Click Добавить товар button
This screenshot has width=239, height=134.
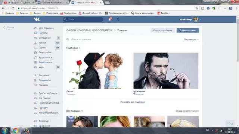(187, 31)
